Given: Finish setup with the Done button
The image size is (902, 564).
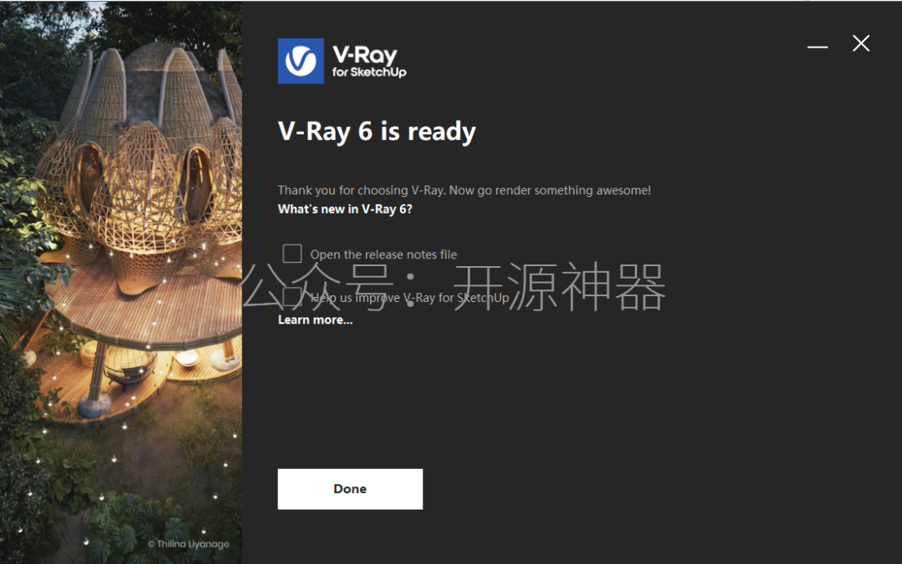Looking at the screenshot, I should pyautogui.click(x=350, y=489).
